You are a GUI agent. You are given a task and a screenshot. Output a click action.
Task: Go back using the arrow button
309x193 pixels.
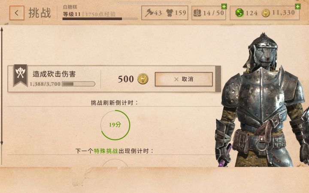(17, 13)
